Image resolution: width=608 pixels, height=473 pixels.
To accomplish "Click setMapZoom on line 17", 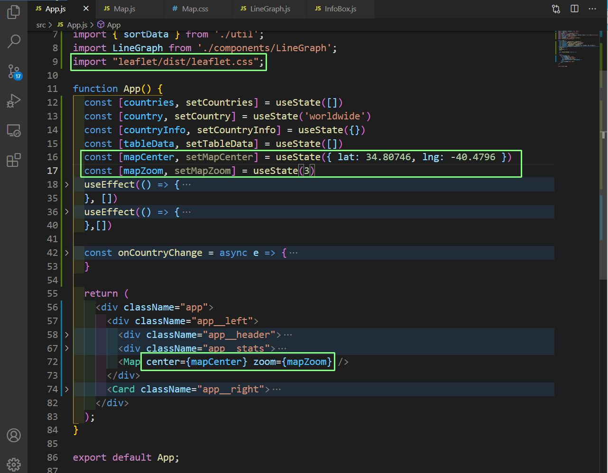I will [x=203, y=171].
